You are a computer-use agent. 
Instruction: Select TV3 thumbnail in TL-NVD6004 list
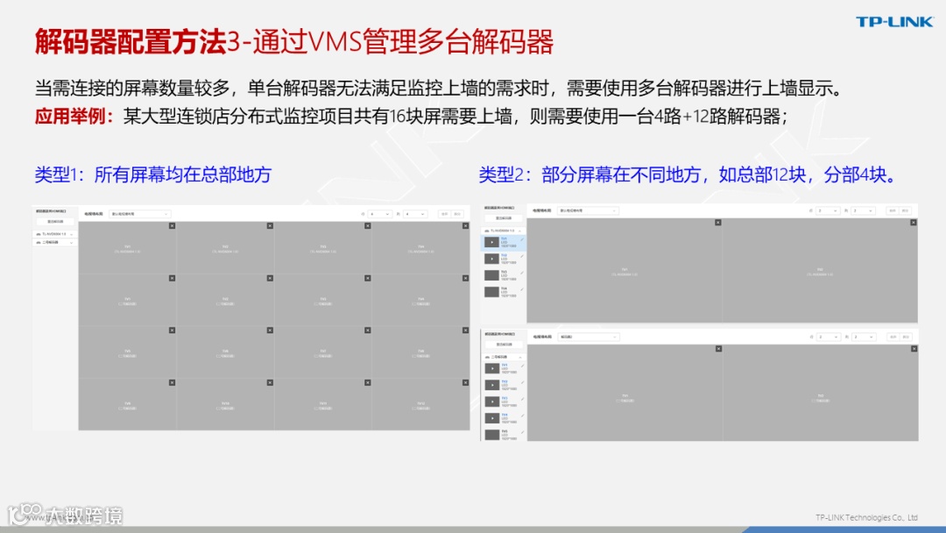coord(491,275)
